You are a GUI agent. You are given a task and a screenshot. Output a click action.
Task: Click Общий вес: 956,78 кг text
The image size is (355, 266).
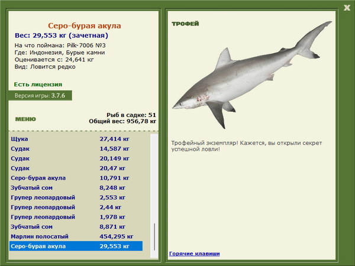click(122, 121)
